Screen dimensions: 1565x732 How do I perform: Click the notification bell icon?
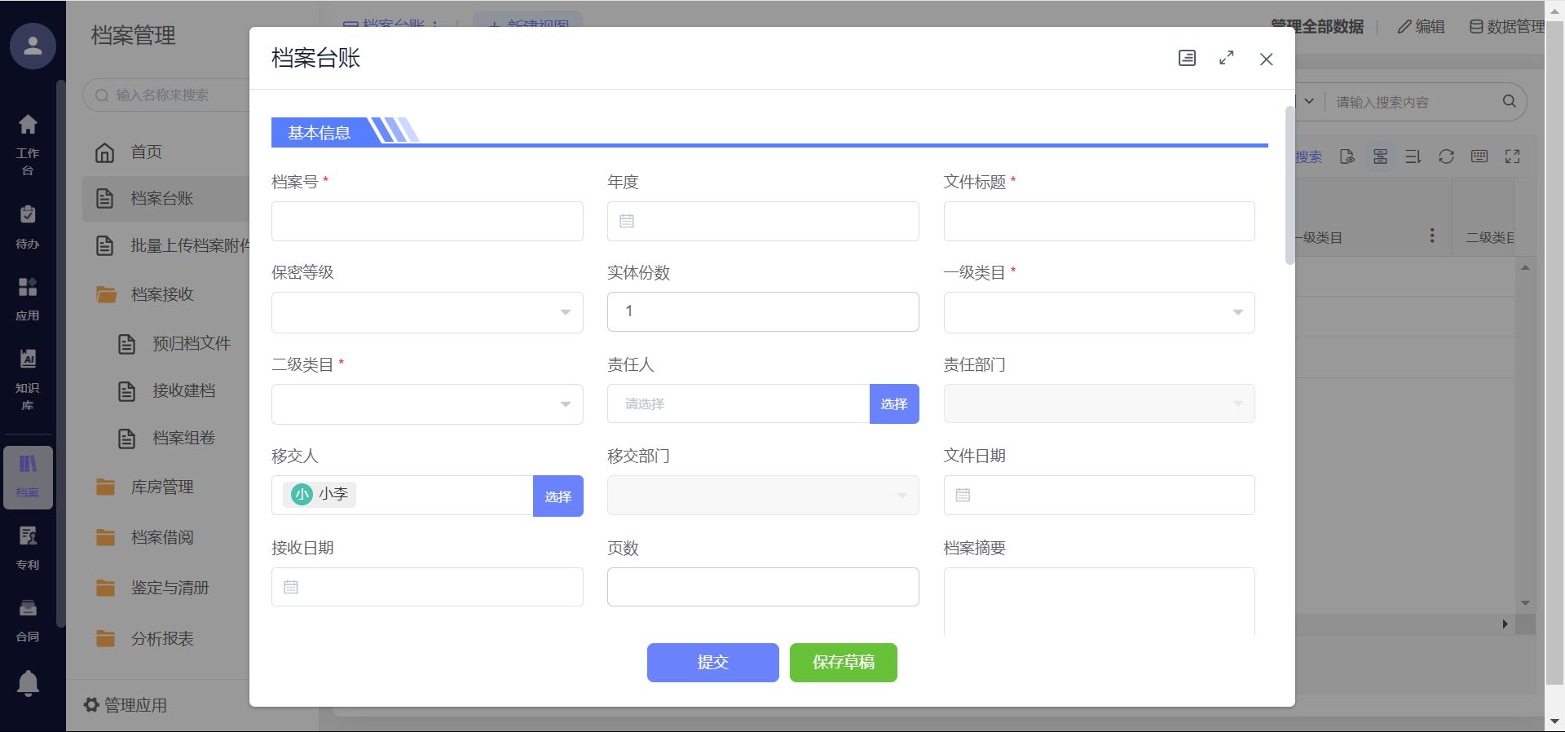29,682
